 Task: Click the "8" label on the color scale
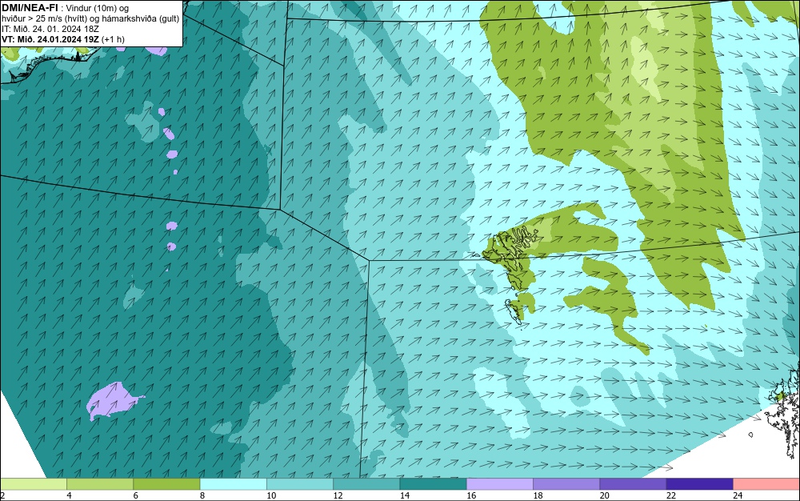point(202,495)
